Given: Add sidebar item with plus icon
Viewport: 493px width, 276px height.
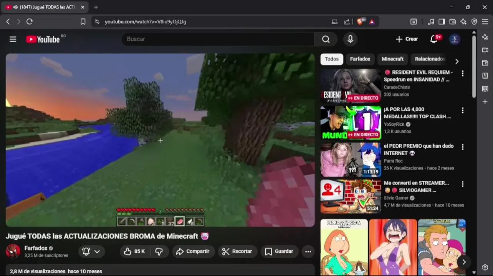Looking at the screenshot, I should point(485,102).
